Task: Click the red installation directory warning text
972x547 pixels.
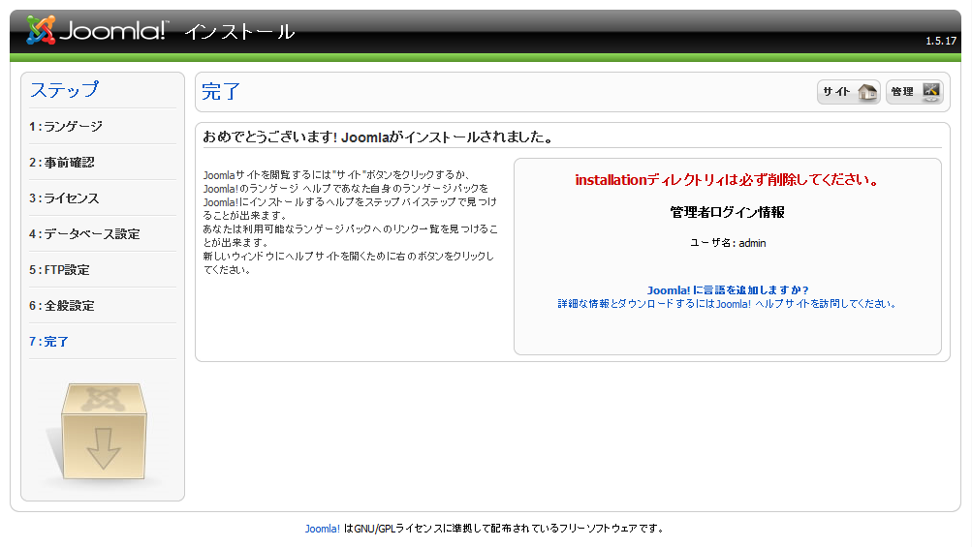Action: point(727,180)
